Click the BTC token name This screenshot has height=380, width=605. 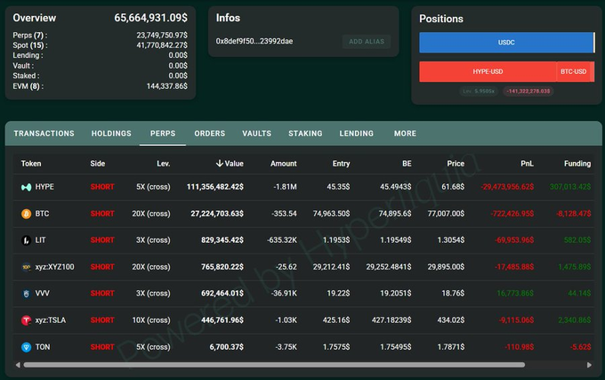pos(42,214)
